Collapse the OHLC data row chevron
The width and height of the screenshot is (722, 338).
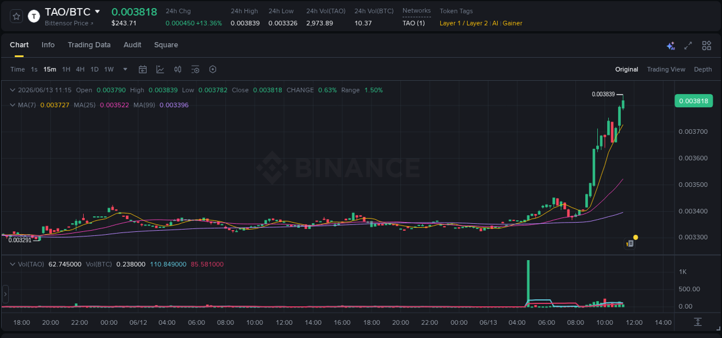12,90
